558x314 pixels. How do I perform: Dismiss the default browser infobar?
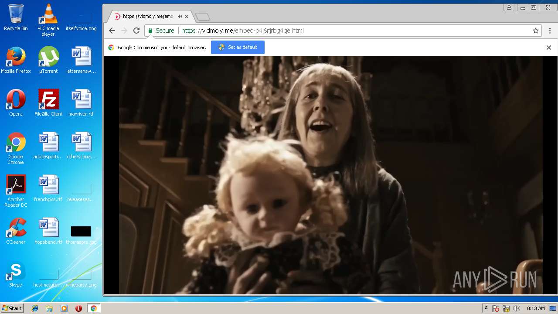click(x=549, y=48)
